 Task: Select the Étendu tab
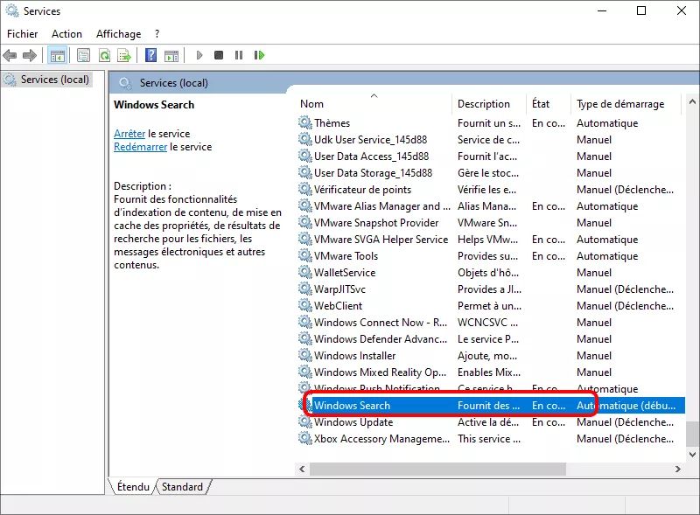(131, 487)
